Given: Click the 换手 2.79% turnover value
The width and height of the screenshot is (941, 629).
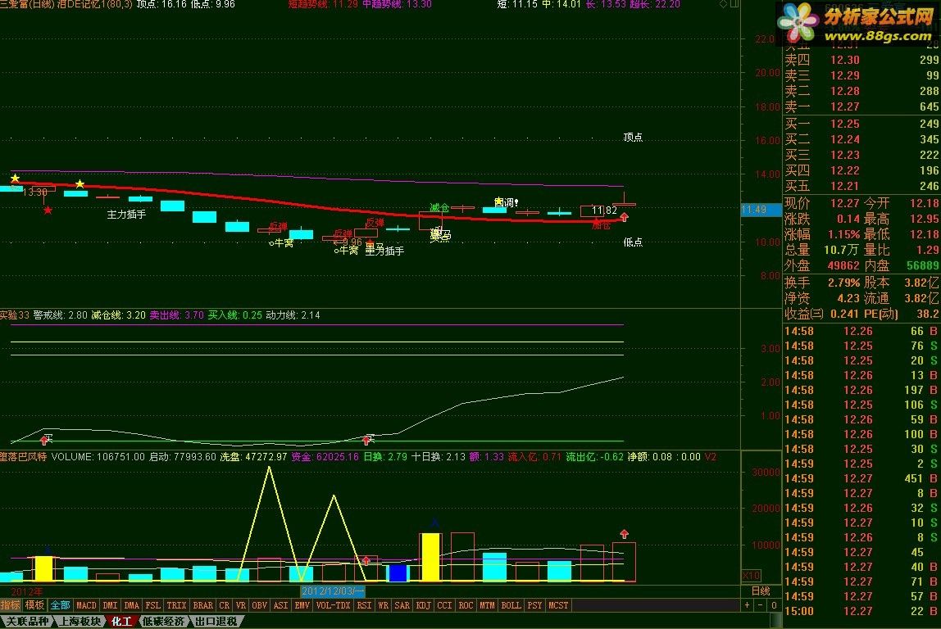Looking at the screenshot, I should pos(844,283).
